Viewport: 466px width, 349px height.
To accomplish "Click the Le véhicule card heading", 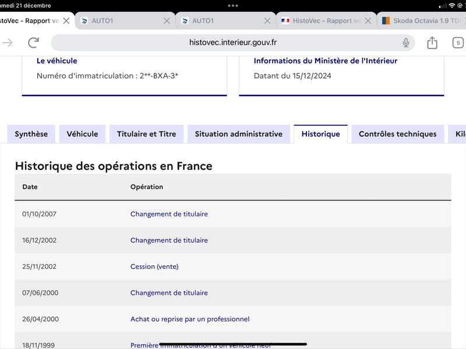I will pyautogui.click(x=57, y=60).
